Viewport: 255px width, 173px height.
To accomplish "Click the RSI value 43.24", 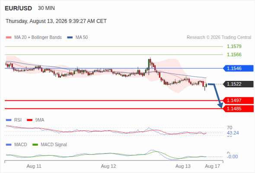I will [233, 133].
